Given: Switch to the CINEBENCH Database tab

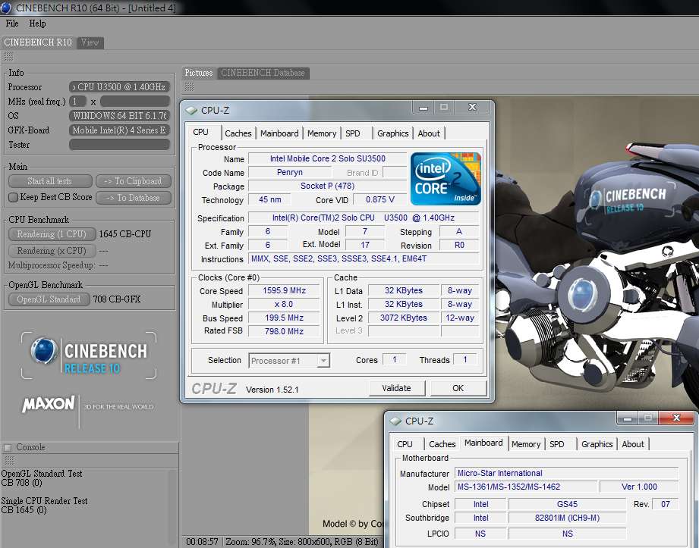Looking at the screenshot, I should point(263,73).
